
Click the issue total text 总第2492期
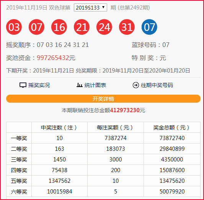tap(134, 8)
